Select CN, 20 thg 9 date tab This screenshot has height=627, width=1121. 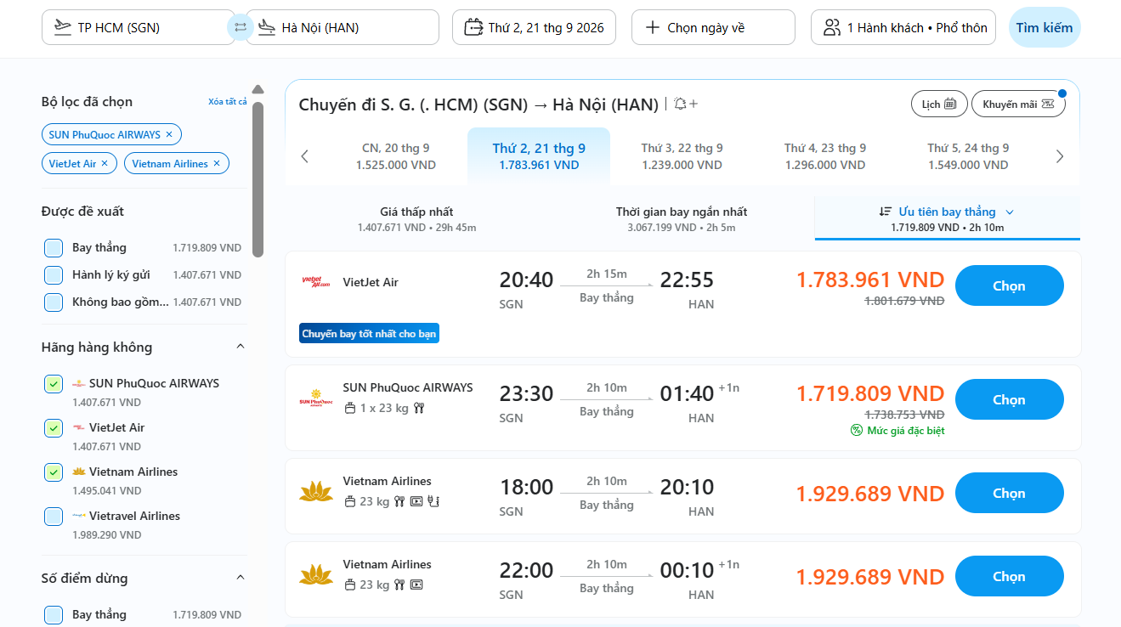tap(395, 156)
